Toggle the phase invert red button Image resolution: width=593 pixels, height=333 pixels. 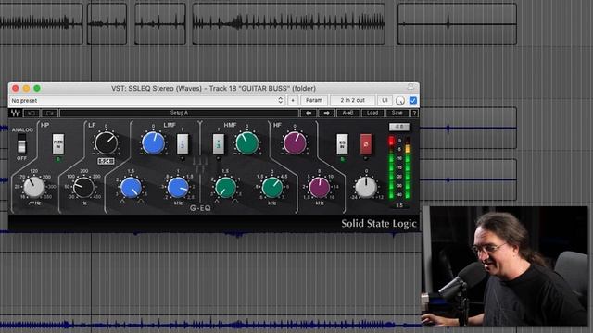pyautogui.click(x=366, y=144)
